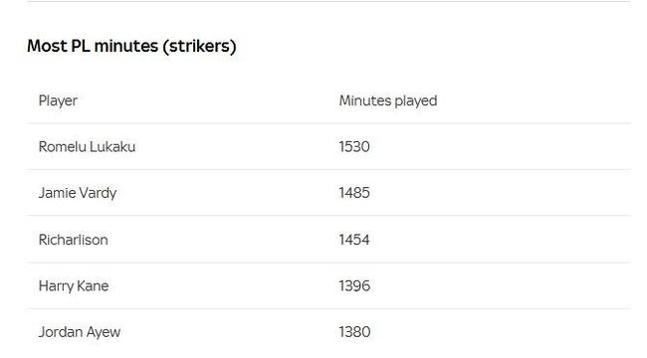Screen dimensions: 647x358
Task: Select the Minutes played column header
Action: [388, 100]
